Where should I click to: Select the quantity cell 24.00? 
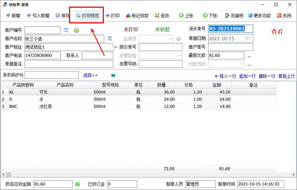point(162,99)
